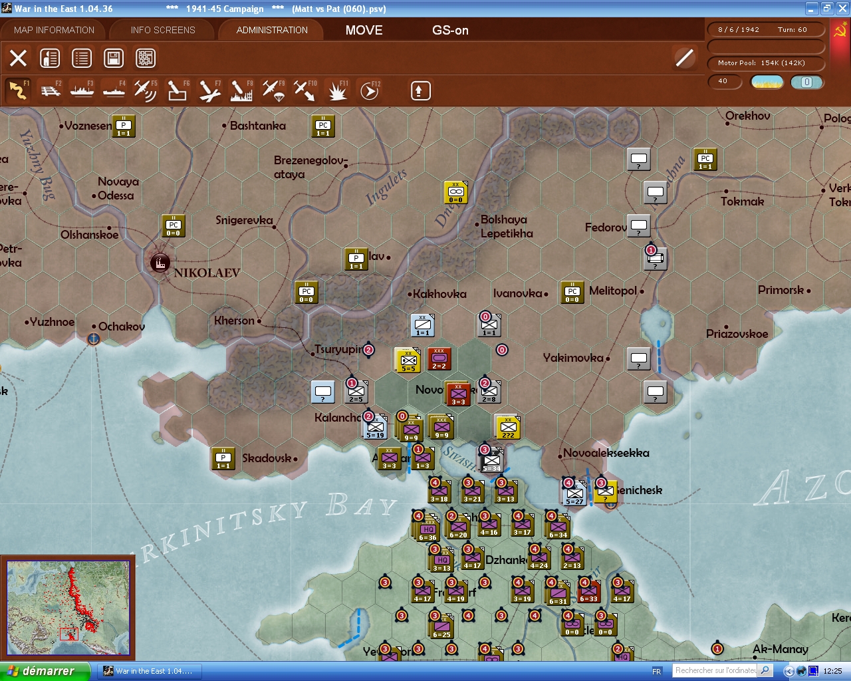
Task: Select the grey 5=34 infantry unit
Action: click(491, 461)
